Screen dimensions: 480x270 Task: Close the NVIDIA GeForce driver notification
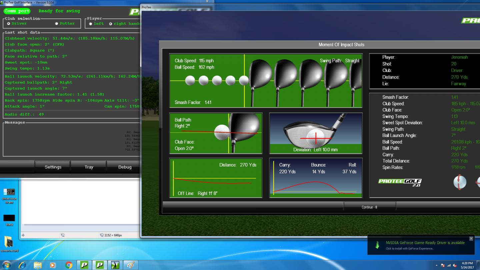click(471, 239)
